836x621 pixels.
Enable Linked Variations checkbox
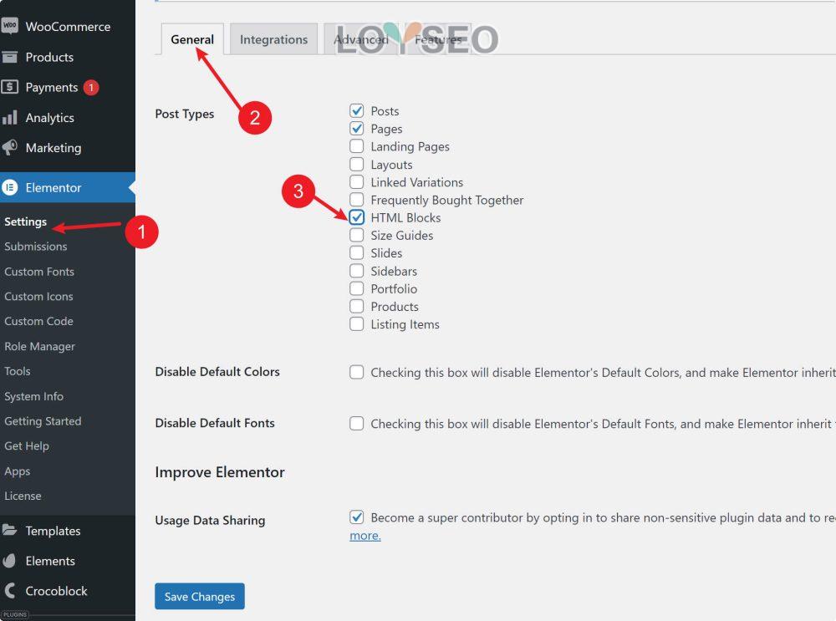click(357, 181)
